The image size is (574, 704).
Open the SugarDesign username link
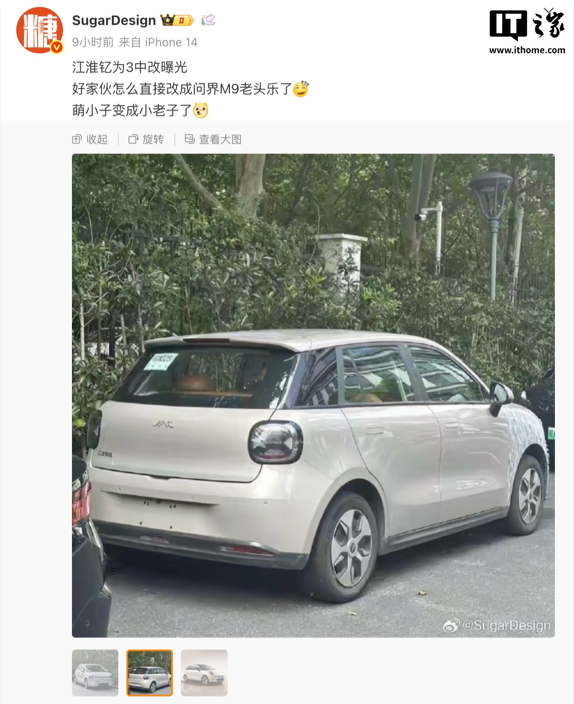tap(114, 20)
